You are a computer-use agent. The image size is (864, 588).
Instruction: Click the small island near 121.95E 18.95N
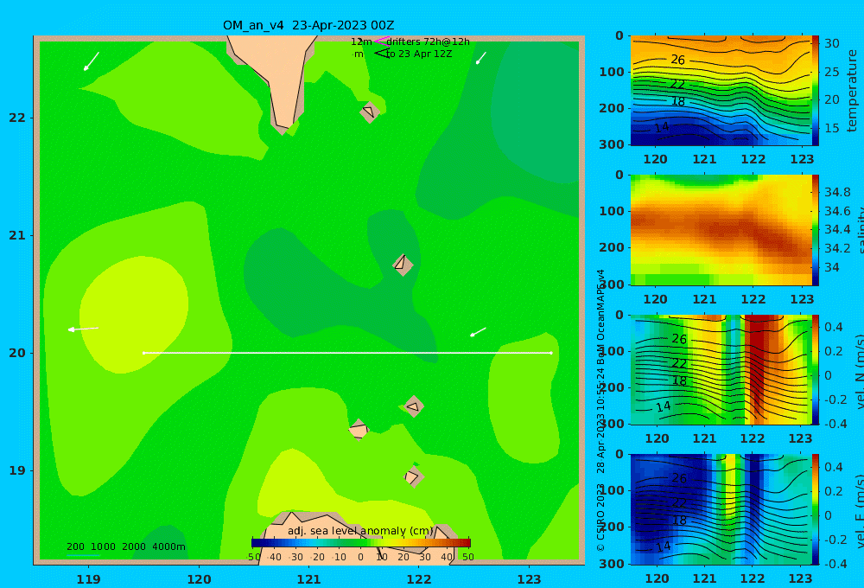[x=413, y=476]
